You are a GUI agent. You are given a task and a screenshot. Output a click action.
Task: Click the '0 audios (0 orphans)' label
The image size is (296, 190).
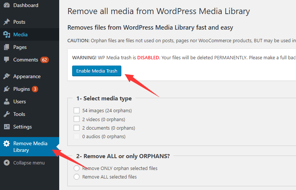pyautogui.click(x=104, y=137)
